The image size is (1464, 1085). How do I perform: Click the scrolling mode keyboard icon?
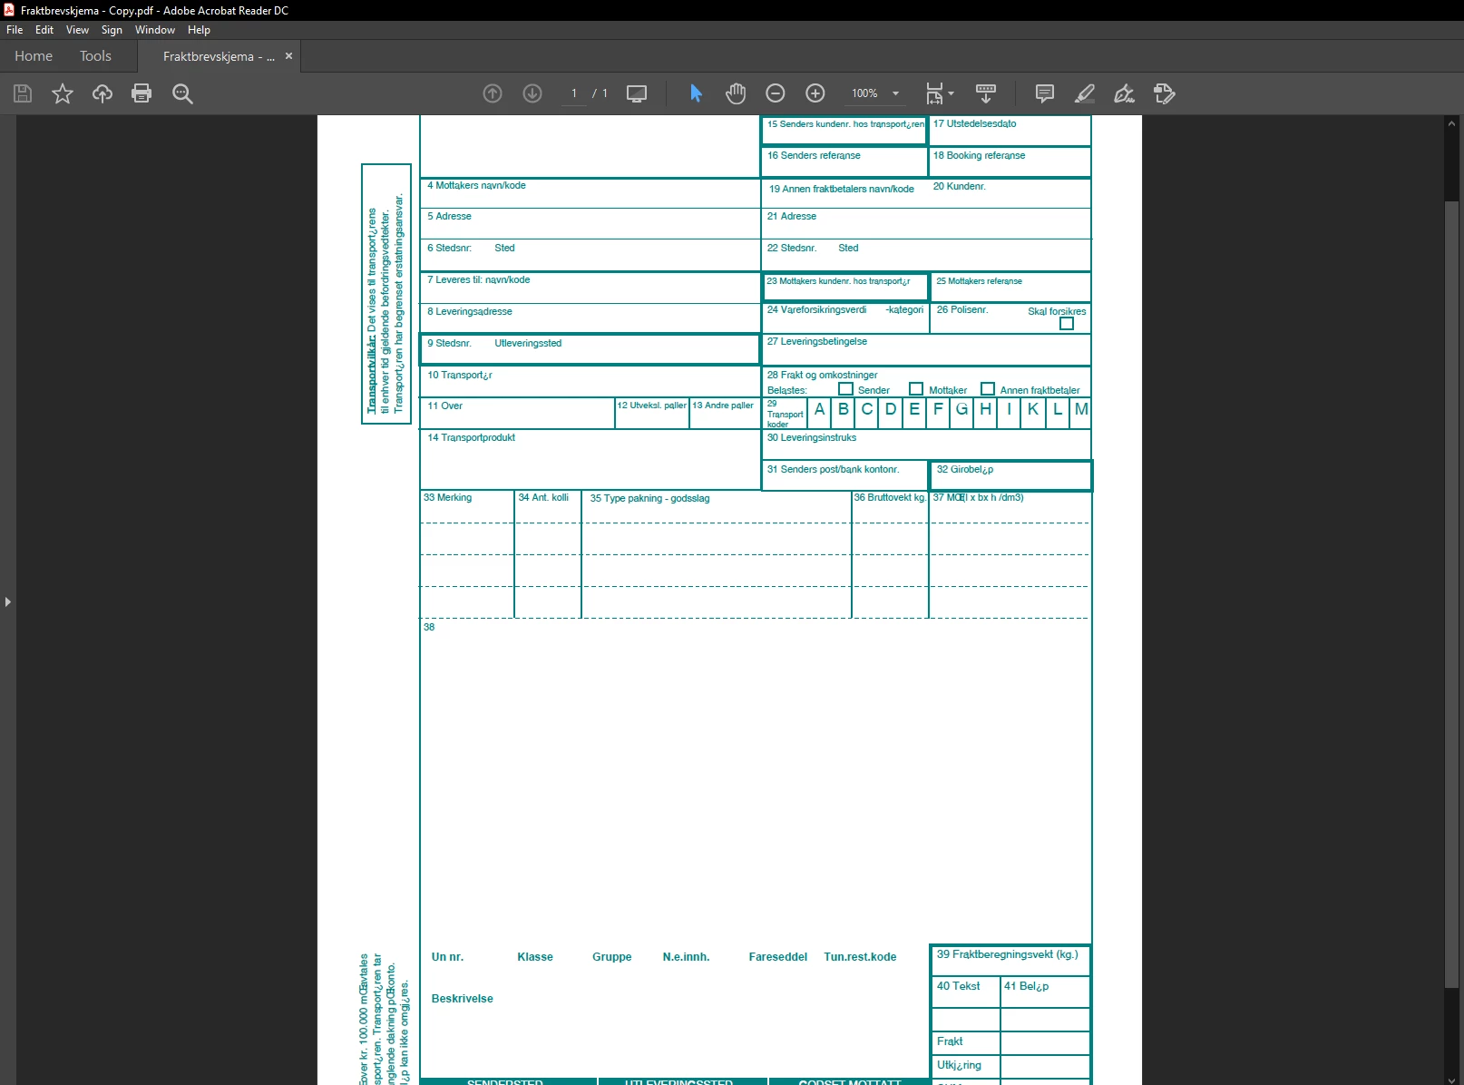(986, 93)
